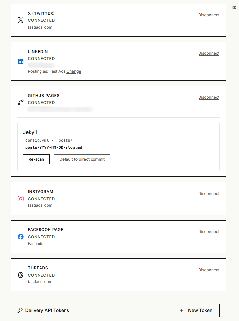The image size is (239, 321).
Task: Click the LINKEDIN label
Action: tap(38, 52)
